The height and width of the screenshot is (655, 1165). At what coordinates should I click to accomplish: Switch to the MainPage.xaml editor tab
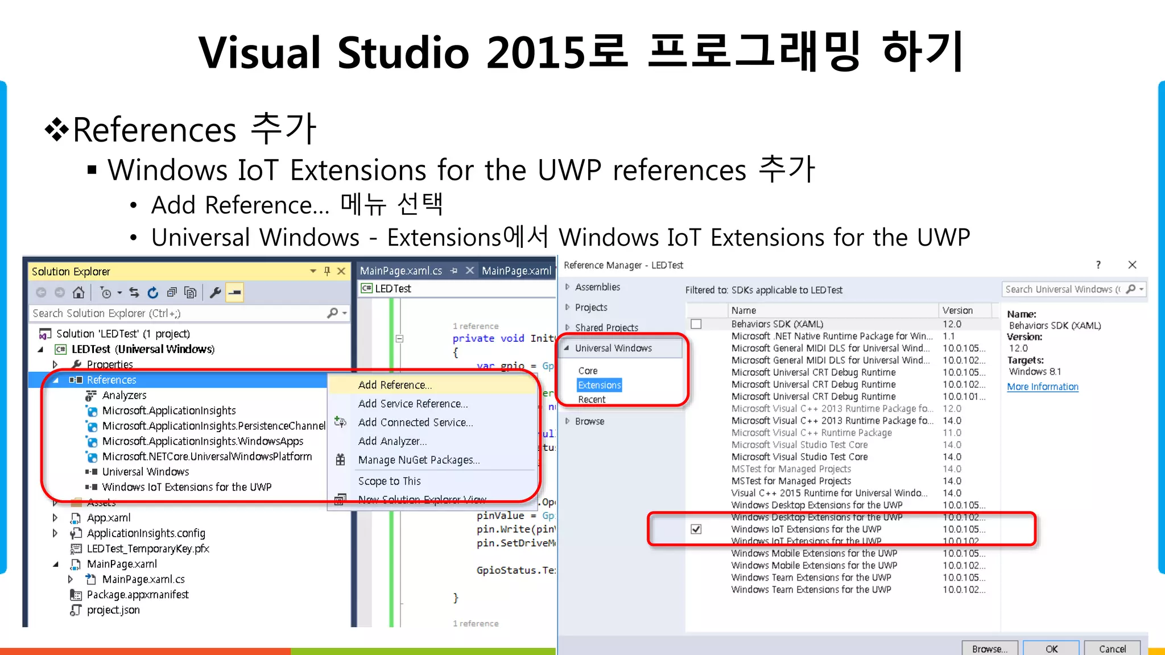coord(517,271)
